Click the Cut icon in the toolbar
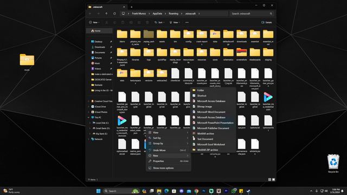The height and width of the screenshot is (195, 347). click(106, 22)
